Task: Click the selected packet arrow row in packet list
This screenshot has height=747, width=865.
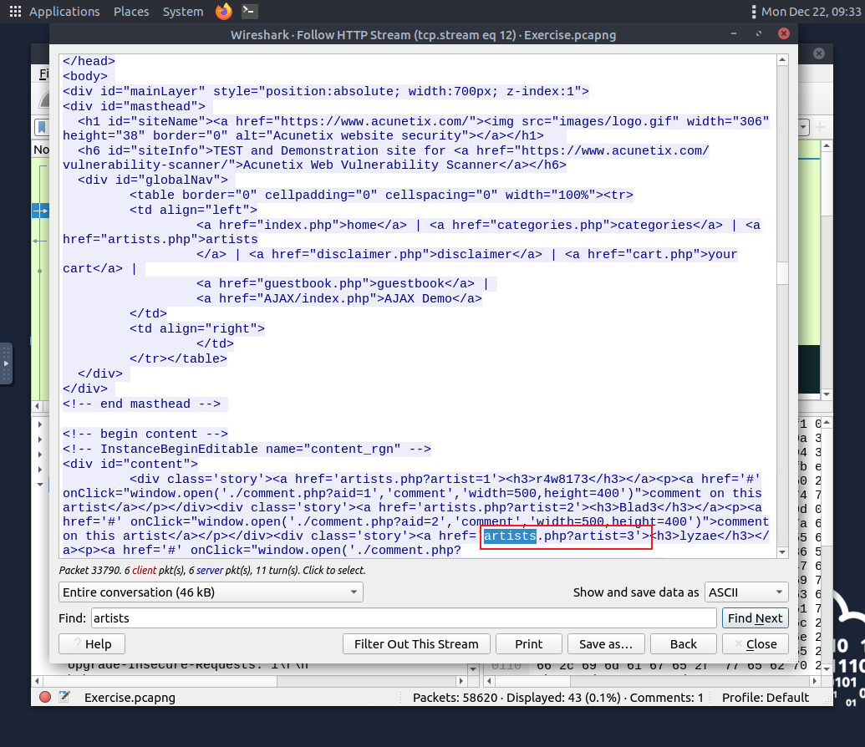Action: click(x=40, y=211)
